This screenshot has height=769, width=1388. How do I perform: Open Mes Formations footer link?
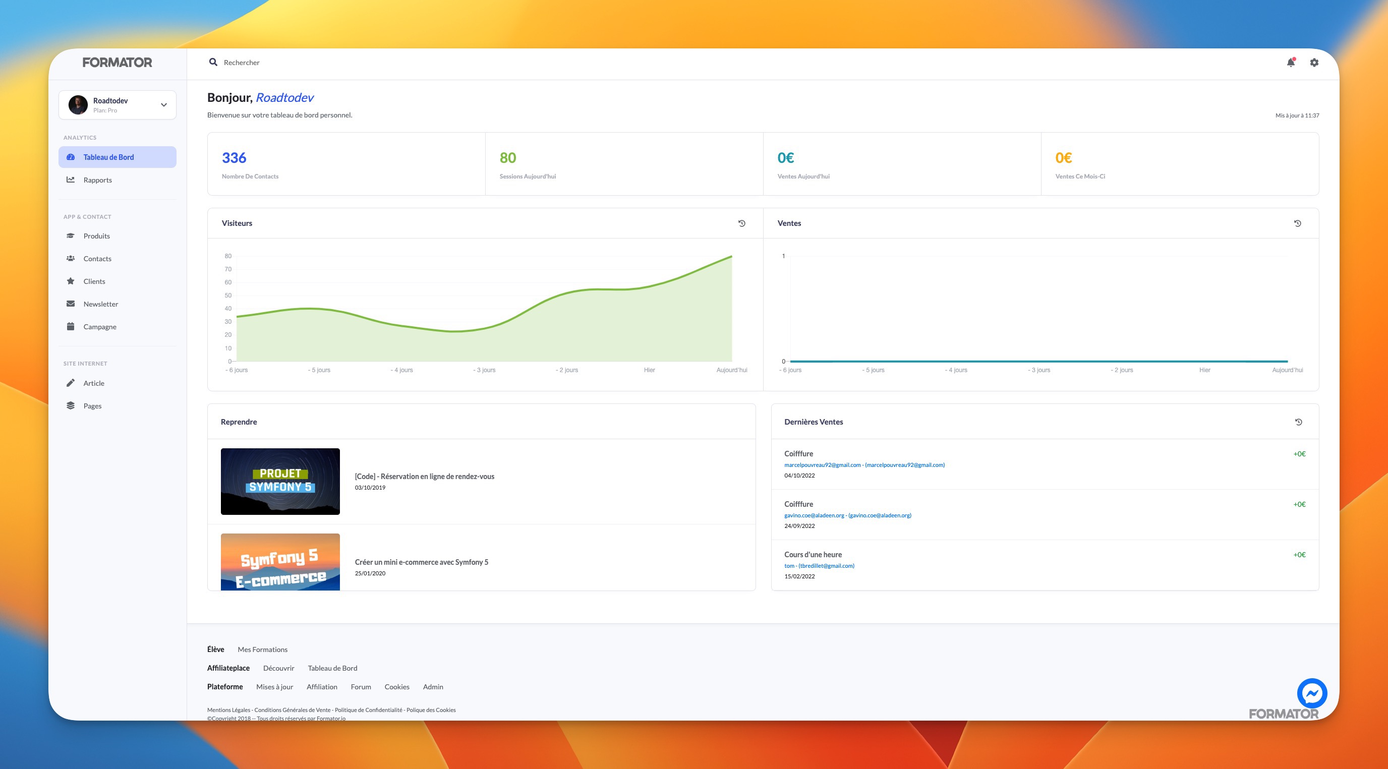coord(262,649)
